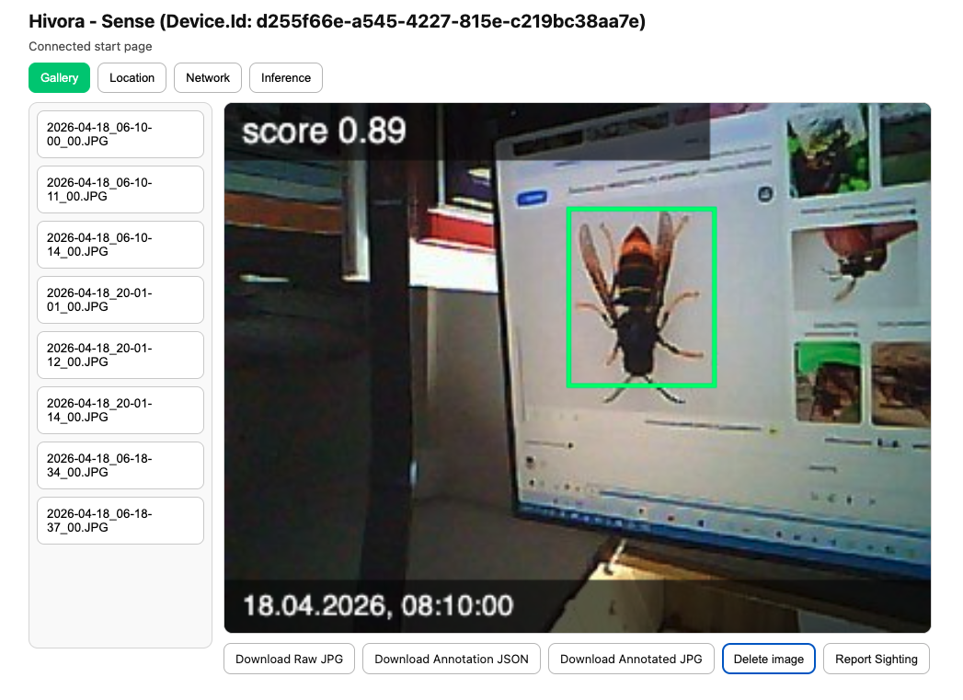Switch to the Location tab
This screenshot has width=963, height=700.
click(x=132, y=78)
